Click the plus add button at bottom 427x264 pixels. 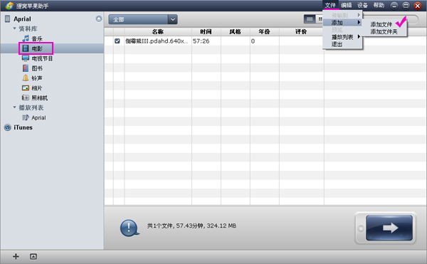pos(16,256)
